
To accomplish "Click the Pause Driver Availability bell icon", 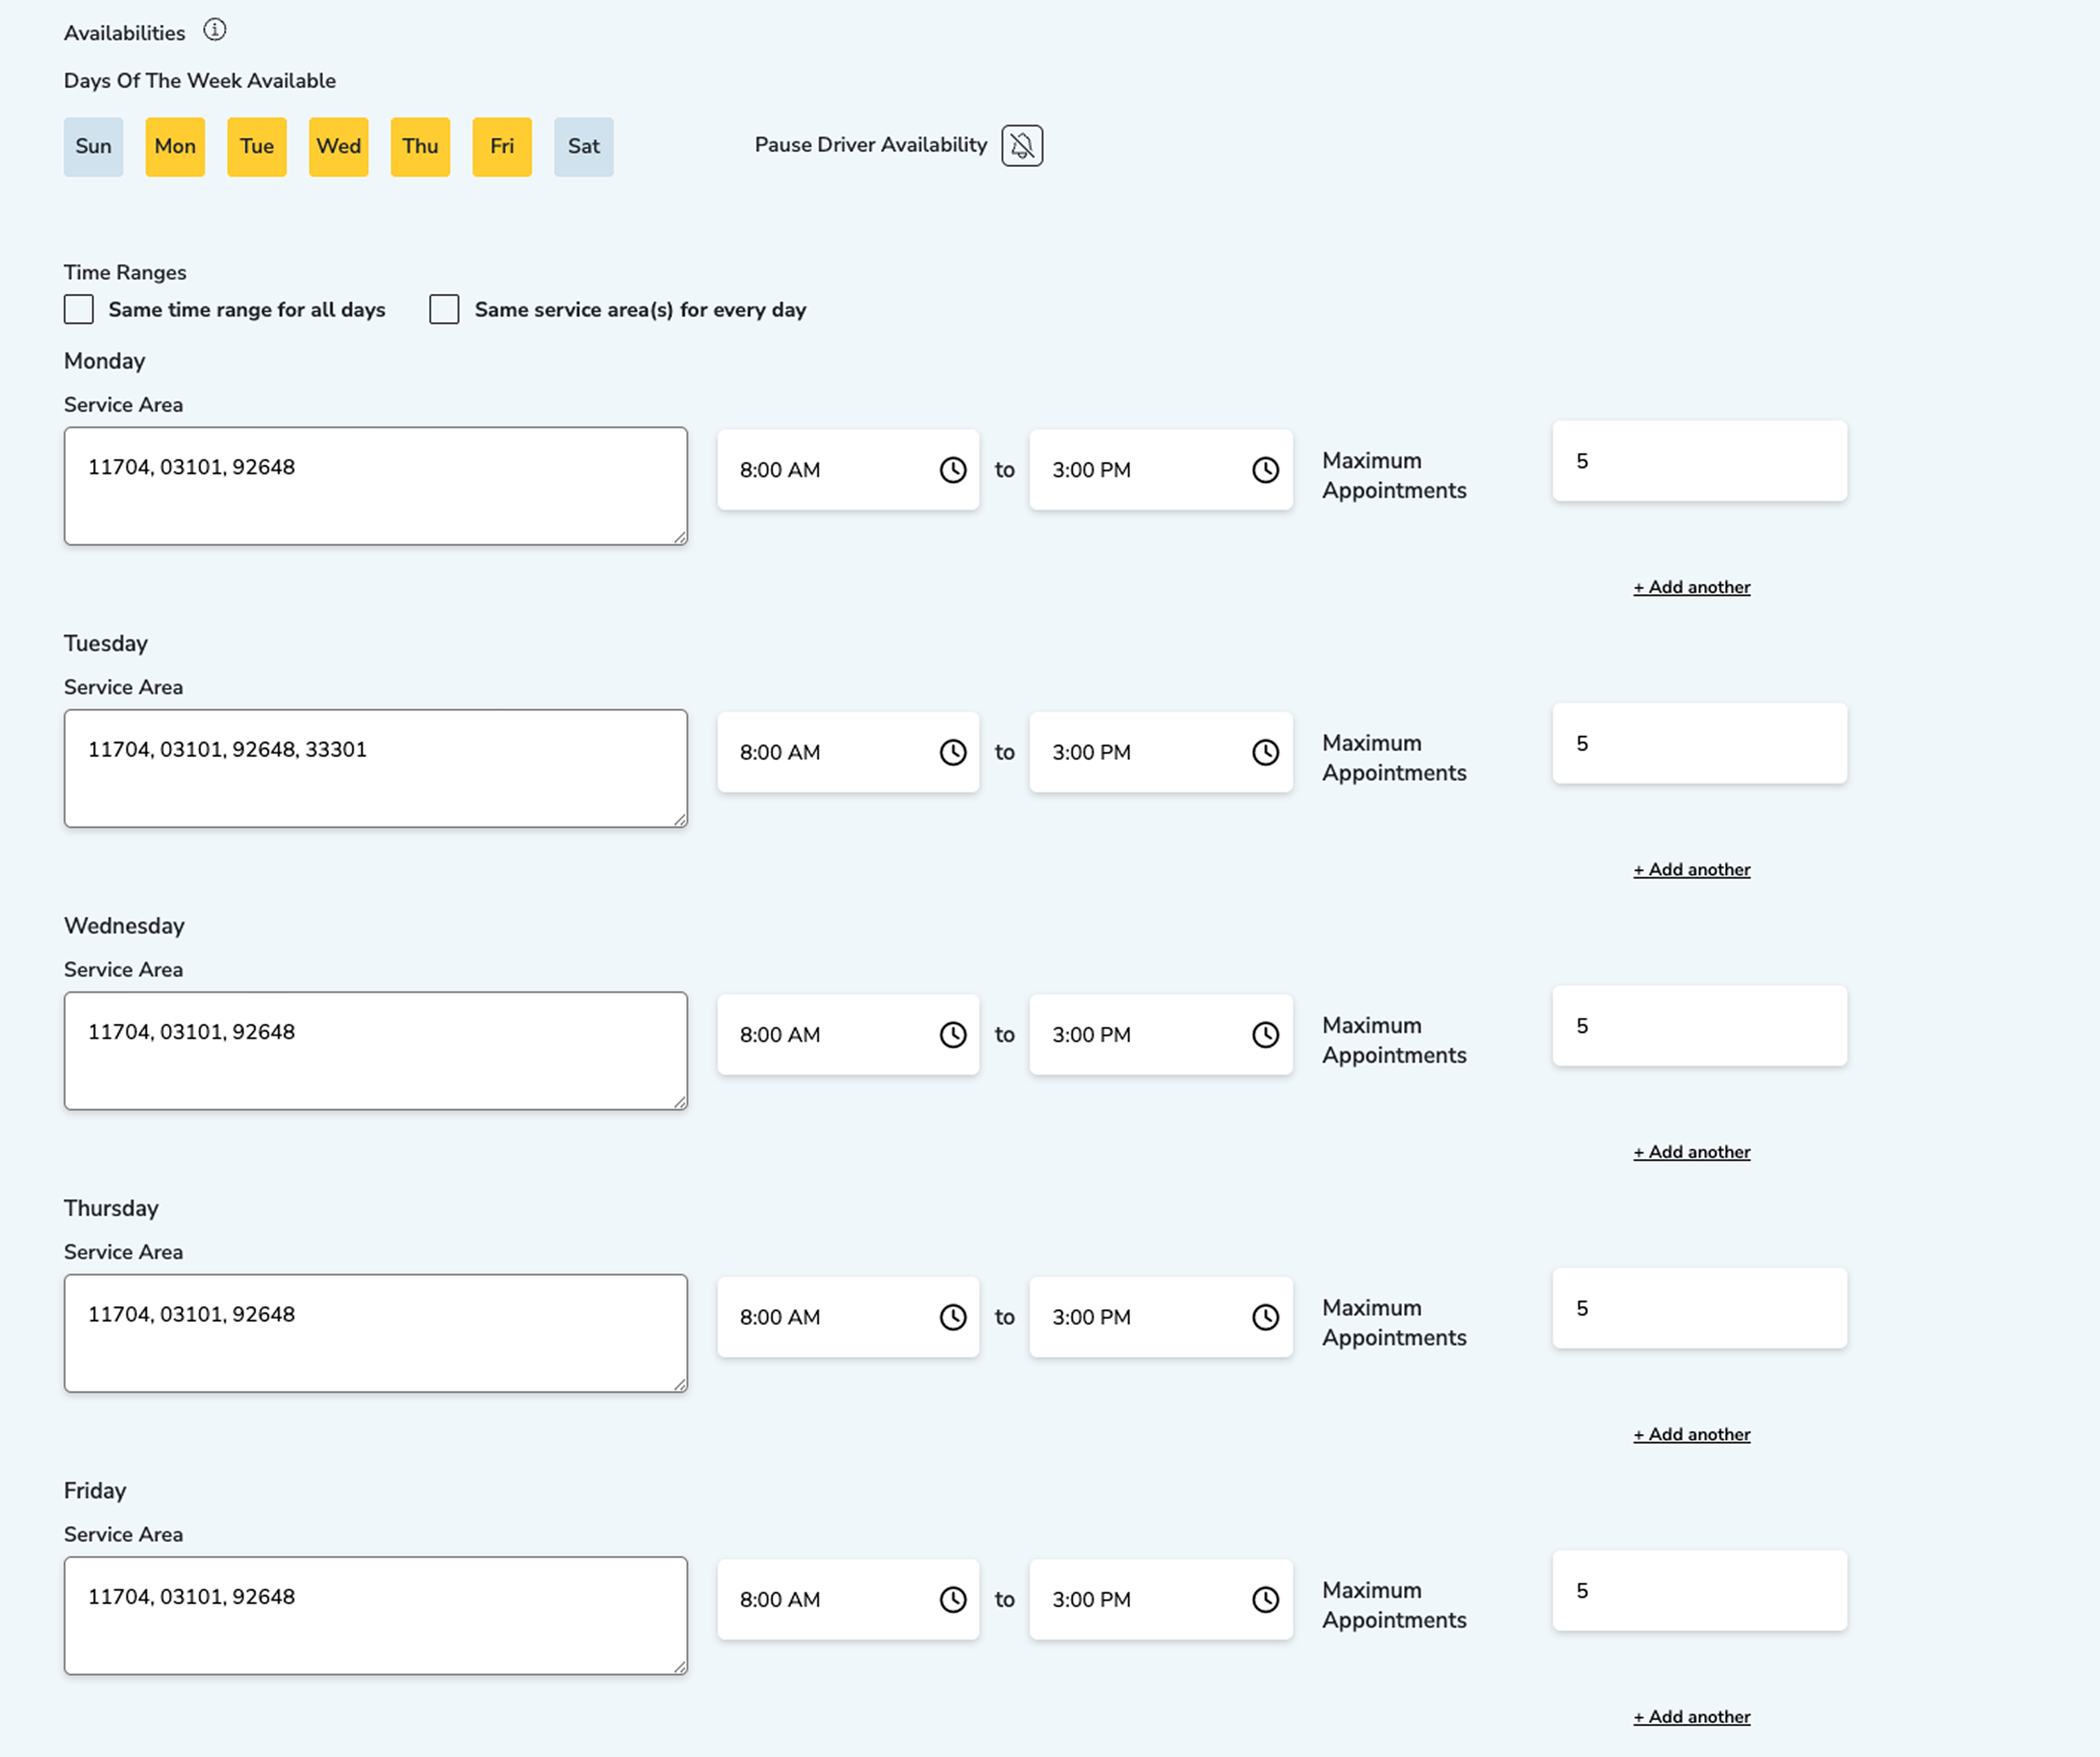I will pos(1021,145).
